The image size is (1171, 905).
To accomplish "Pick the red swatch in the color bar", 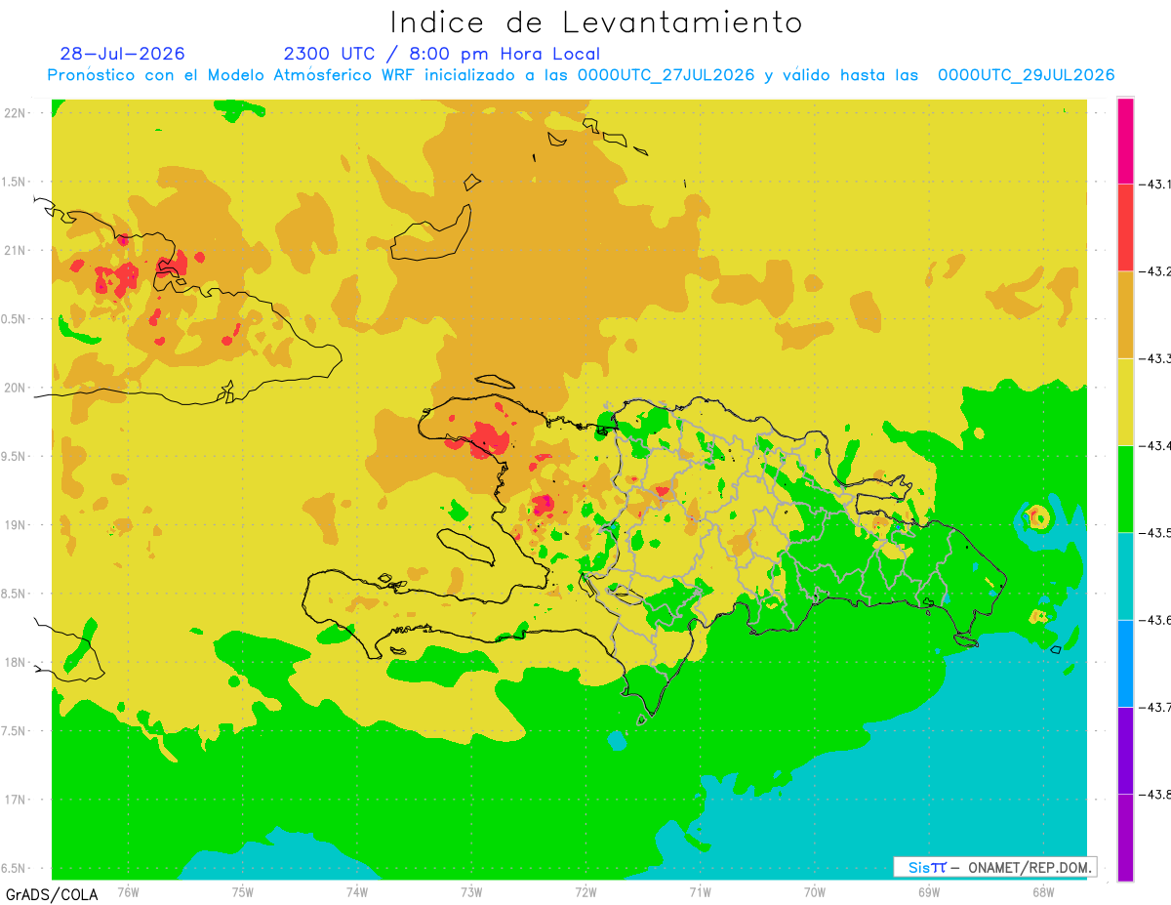I will pos(1125,227).
